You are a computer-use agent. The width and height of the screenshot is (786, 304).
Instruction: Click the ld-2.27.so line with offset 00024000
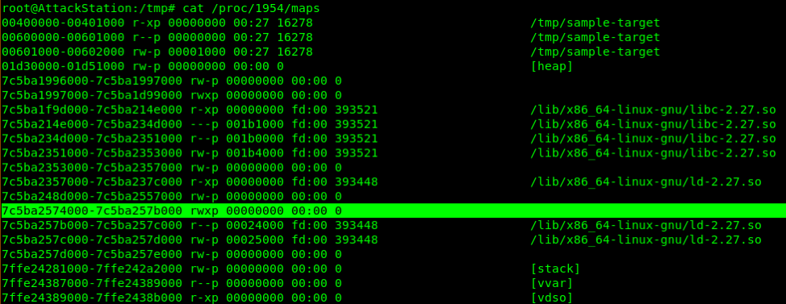(382, 225)
